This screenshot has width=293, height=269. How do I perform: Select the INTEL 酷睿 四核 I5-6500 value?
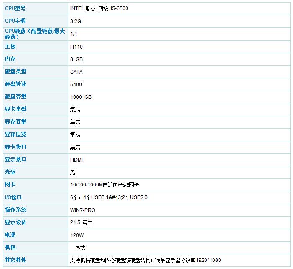(102, 9)
